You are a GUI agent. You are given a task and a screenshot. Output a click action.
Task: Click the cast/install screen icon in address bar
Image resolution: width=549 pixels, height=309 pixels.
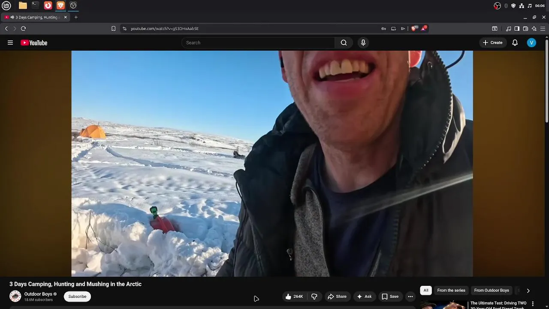pos(393,28)
